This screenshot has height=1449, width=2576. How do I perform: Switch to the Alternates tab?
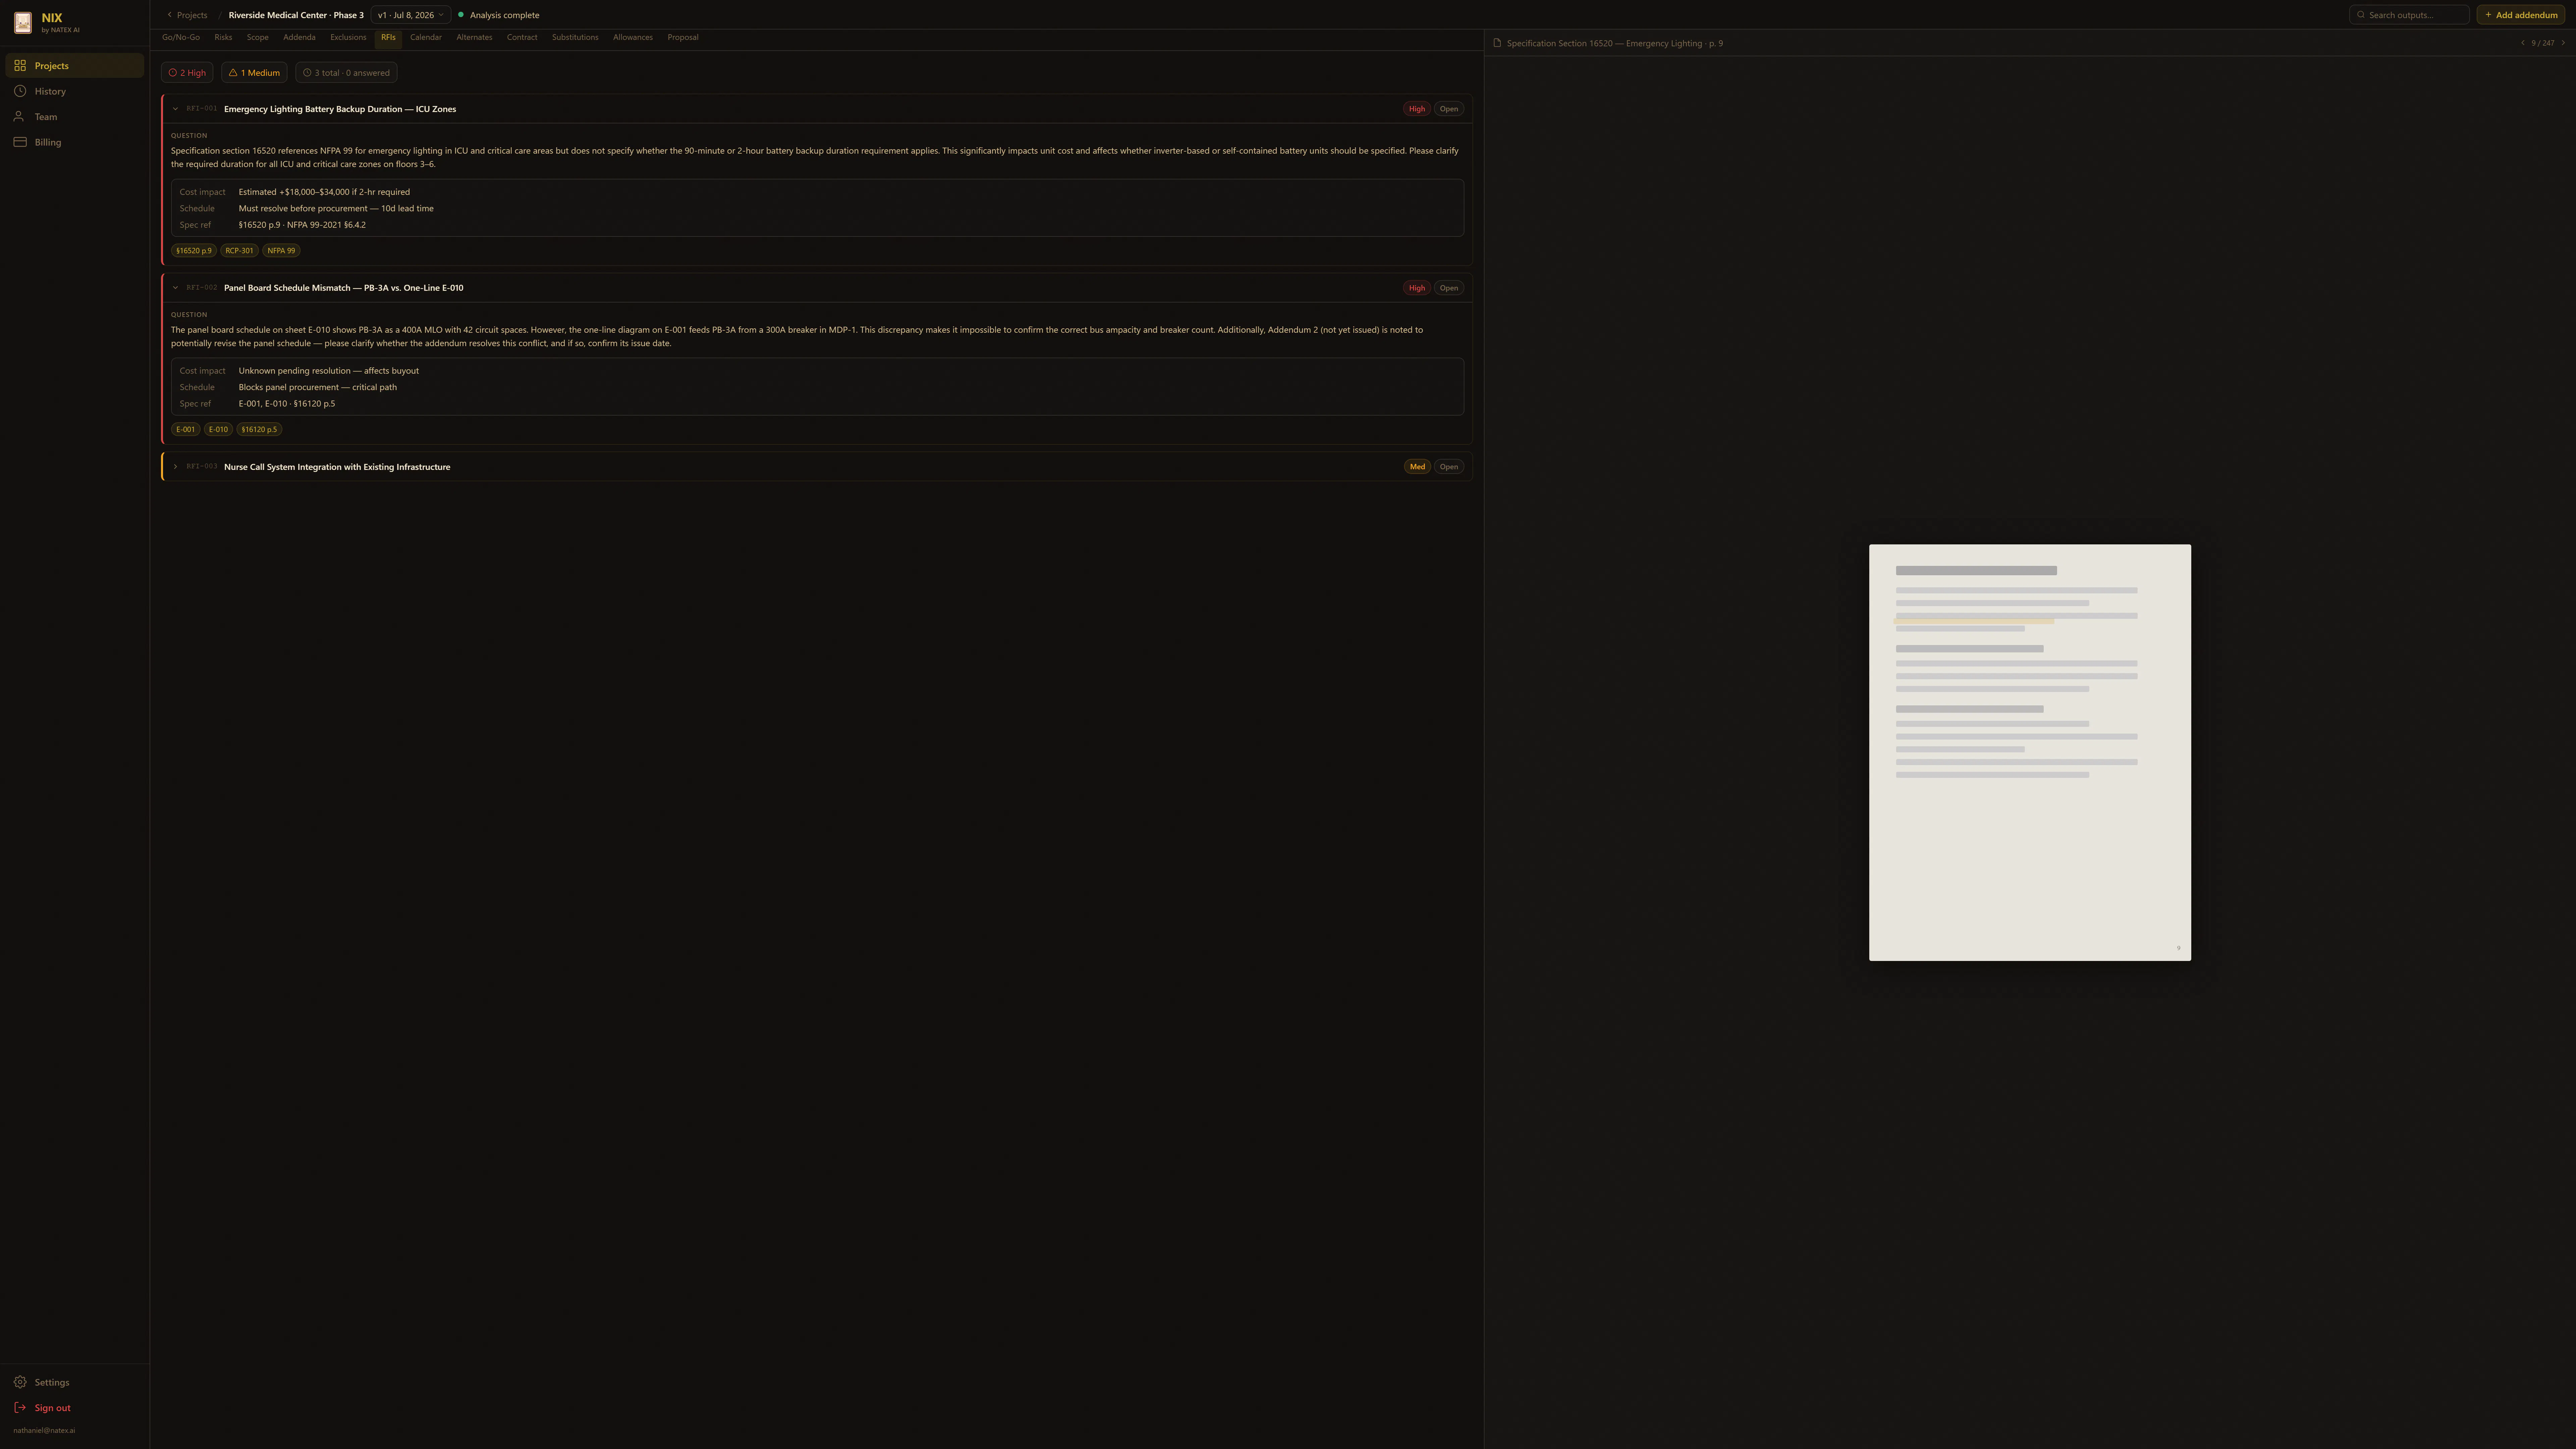click(474, 38)
